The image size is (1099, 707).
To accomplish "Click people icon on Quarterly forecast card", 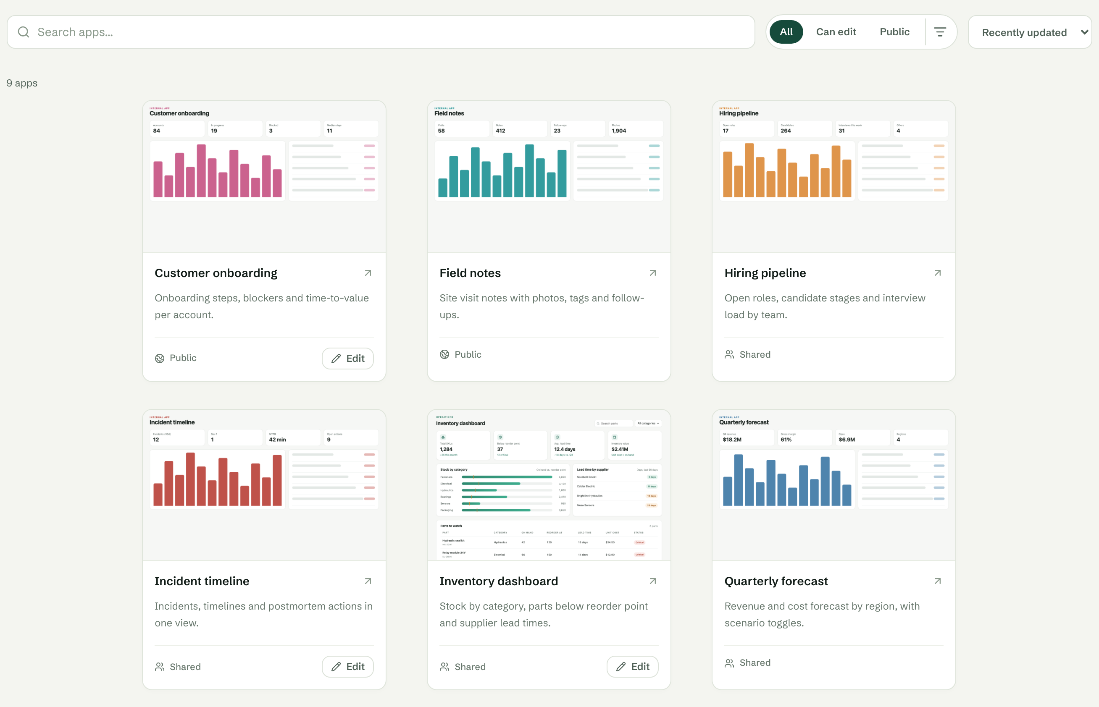I will coord(729,663).
